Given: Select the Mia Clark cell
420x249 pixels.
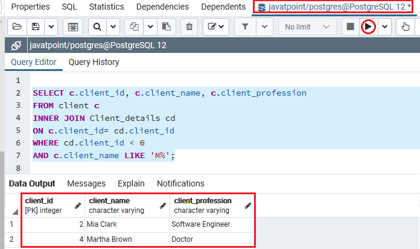Looking at the screenshot, I should (127, 224).
